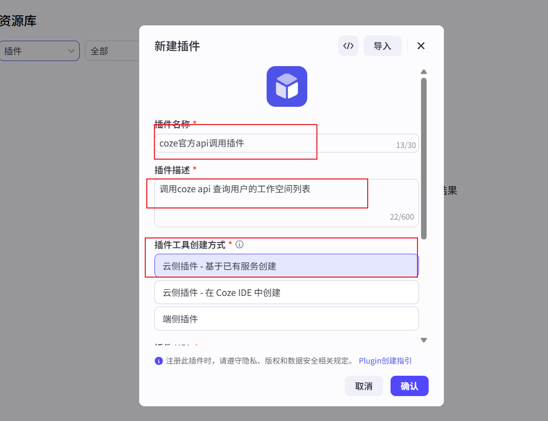
Task: Select 云侧插件 - 基于已有服务创建 option
Action: pos(286,265)
